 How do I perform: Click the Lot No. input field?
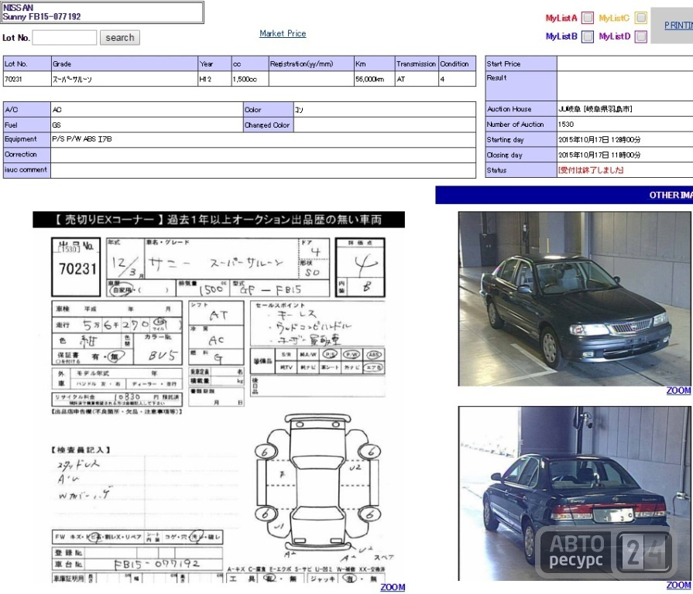[64, 37]
